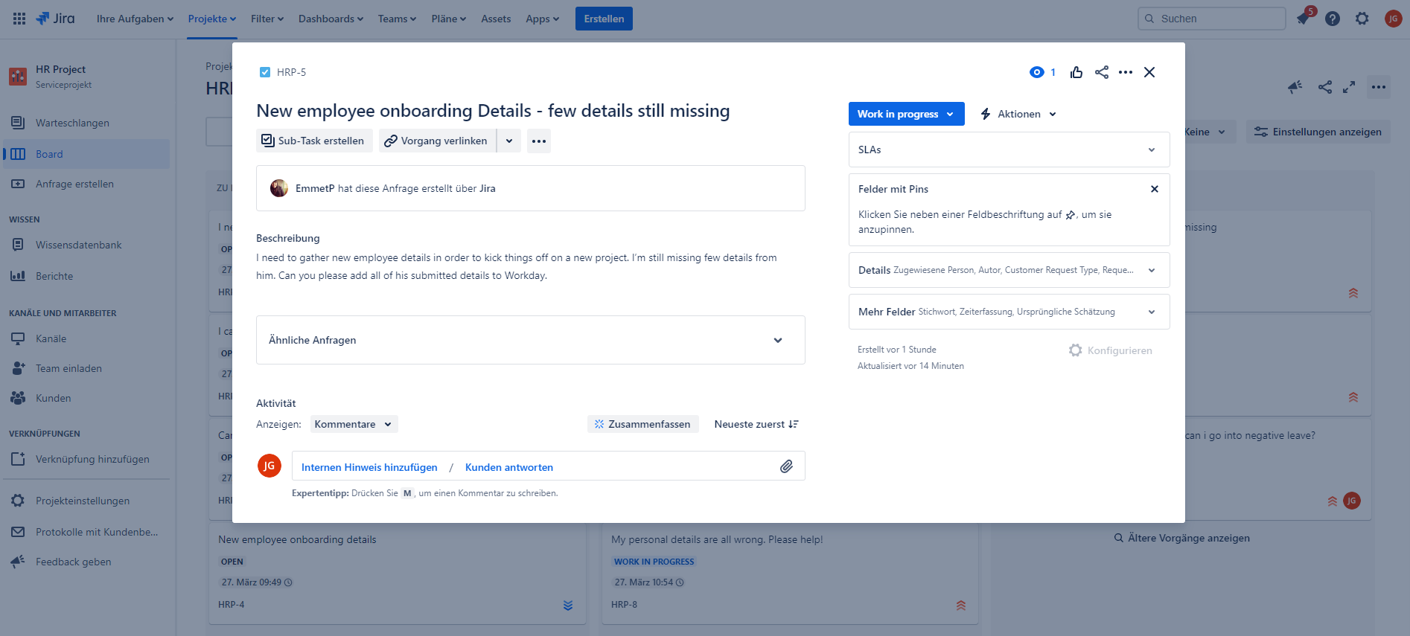Open the Work in progress status dropdown

tap(905, 114)
